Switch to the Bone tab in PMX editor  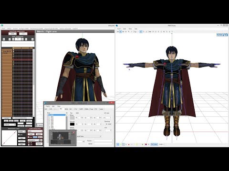tap(66, 109)
